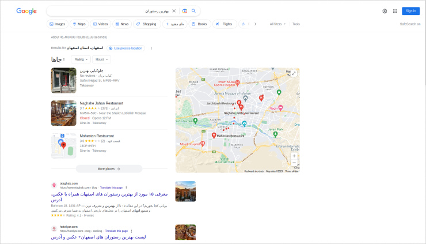This screenshot has height=244, width=426.
Task: Open three-dot menu beside location result
Action: coord(151,48)
